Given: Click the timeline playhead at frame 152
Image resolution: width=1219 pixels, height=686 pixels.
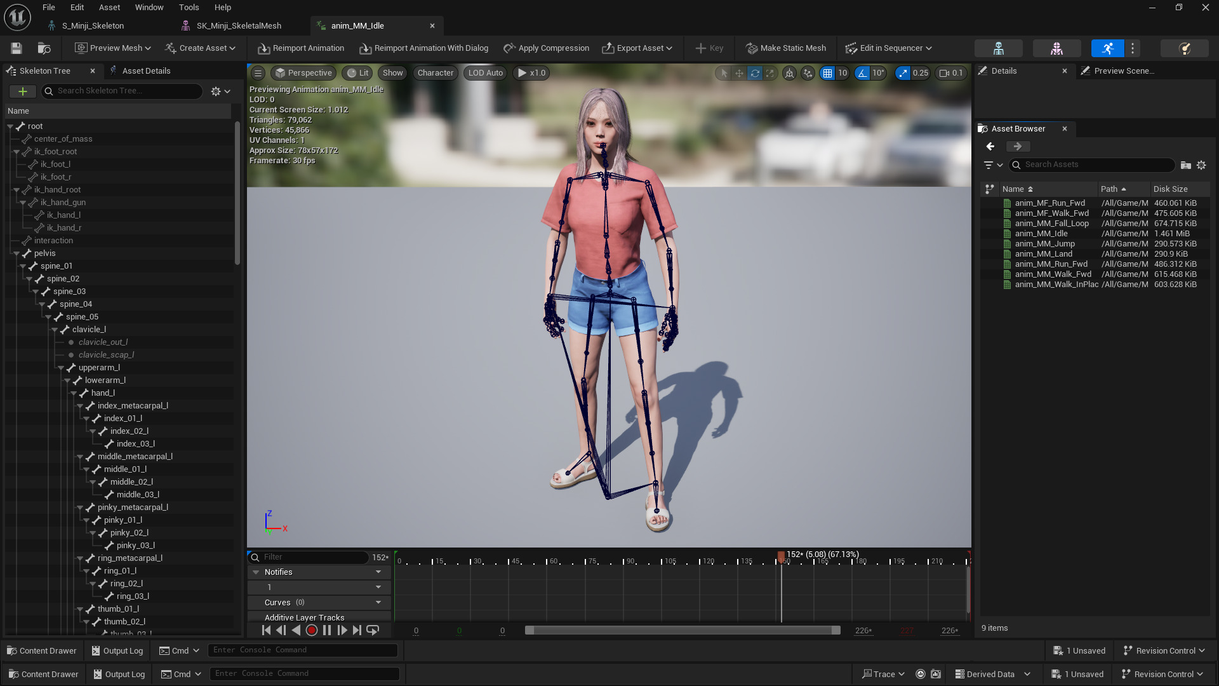Looking at the screenshot, I should pyautogui.click(x=781, y=558).
